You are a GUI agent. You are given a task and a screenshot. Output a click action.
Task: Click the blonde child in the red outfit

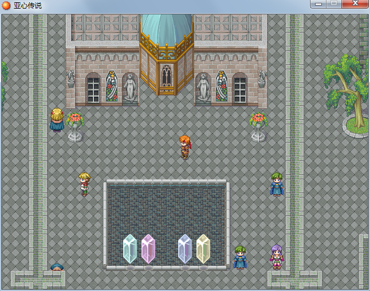click(x=84, y=184)
